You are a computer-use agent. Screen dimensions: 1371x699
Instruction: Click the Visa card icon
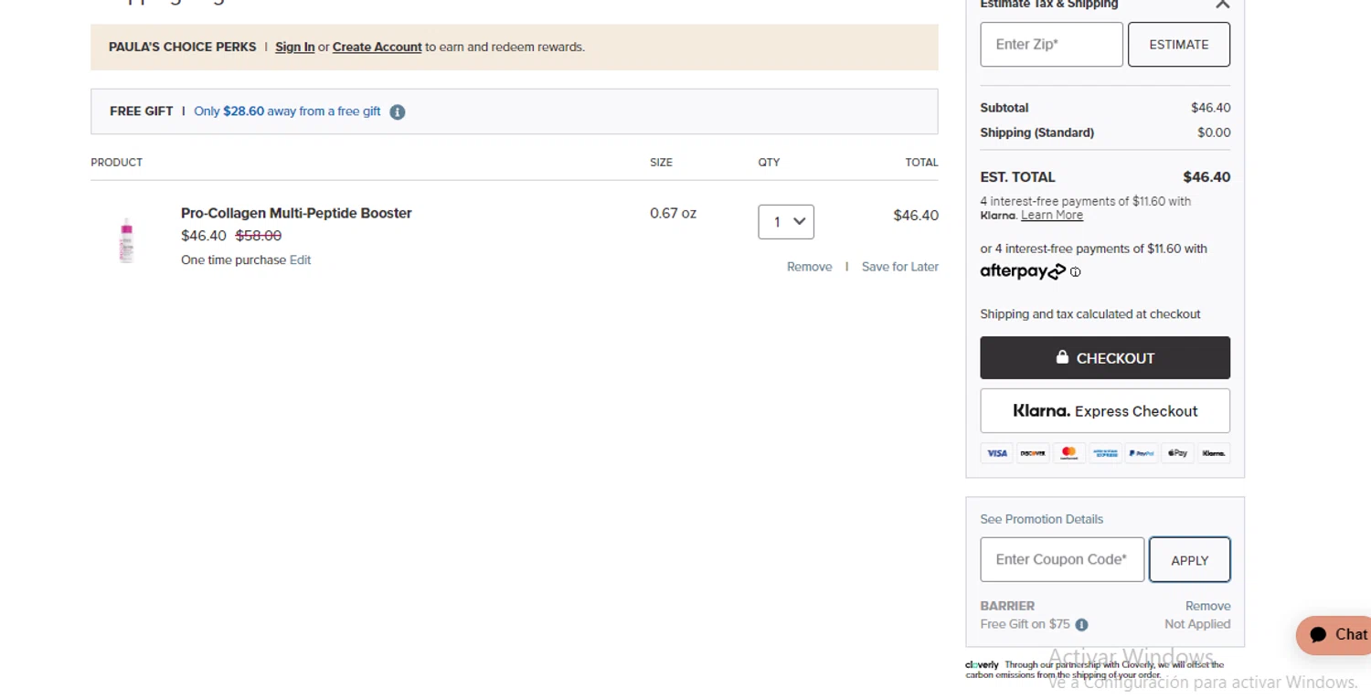click(996, 453)
